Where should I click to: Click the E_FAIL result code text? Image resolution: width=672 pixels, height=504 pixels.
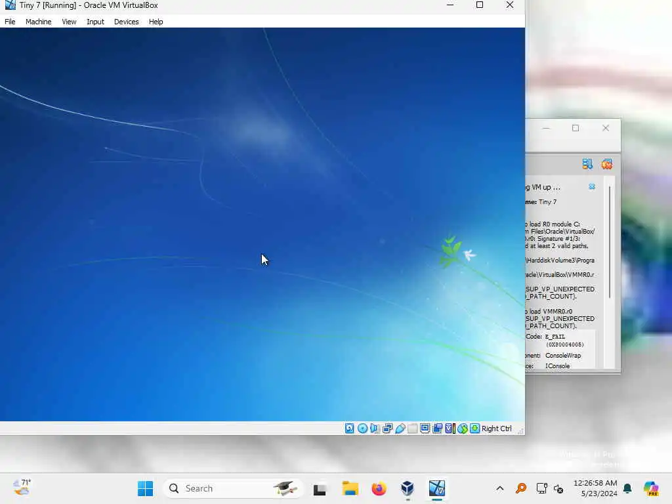tap(555, 337)
